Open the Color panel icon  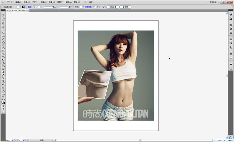(231, 14)
